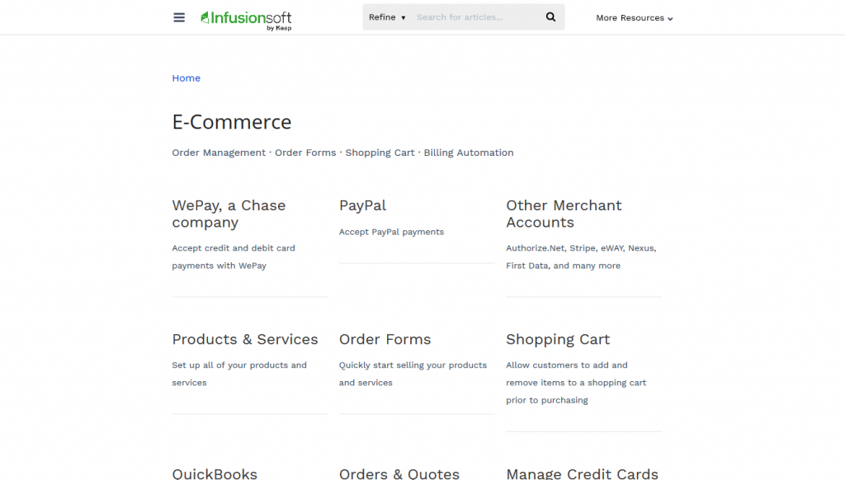The width and height of the screenshot is (845, 480).
Task: Open the Other Merchant Accounts category
Action: (x=564, y=214)
